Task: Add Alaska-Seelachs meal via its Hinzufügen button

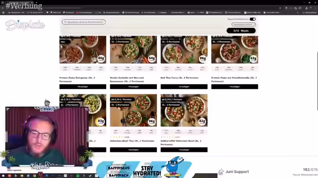Action: coord(133,87)
